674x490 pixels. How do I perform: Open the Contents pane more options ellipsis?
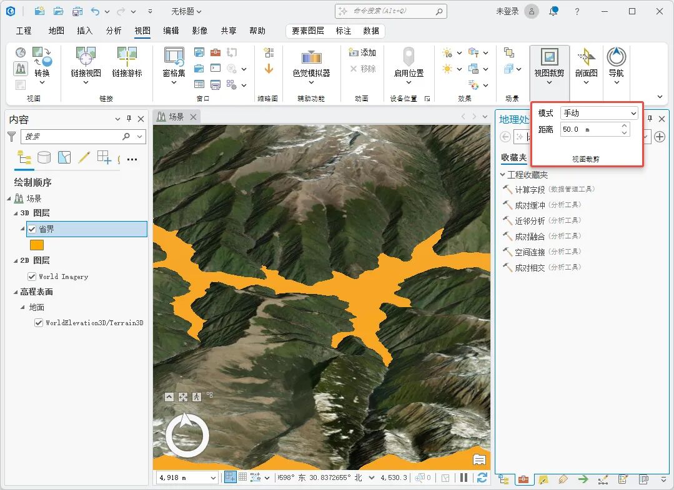click(132, 159)
